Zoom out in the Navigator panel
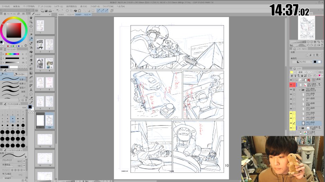325x182 pixels. point(308,42)
